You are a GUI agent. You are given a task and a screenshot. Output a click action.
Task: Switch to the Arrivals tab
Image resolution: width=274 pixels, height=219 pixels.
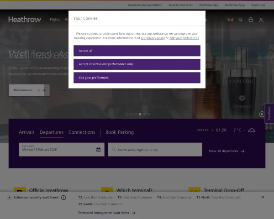click(x=26, y=132)
